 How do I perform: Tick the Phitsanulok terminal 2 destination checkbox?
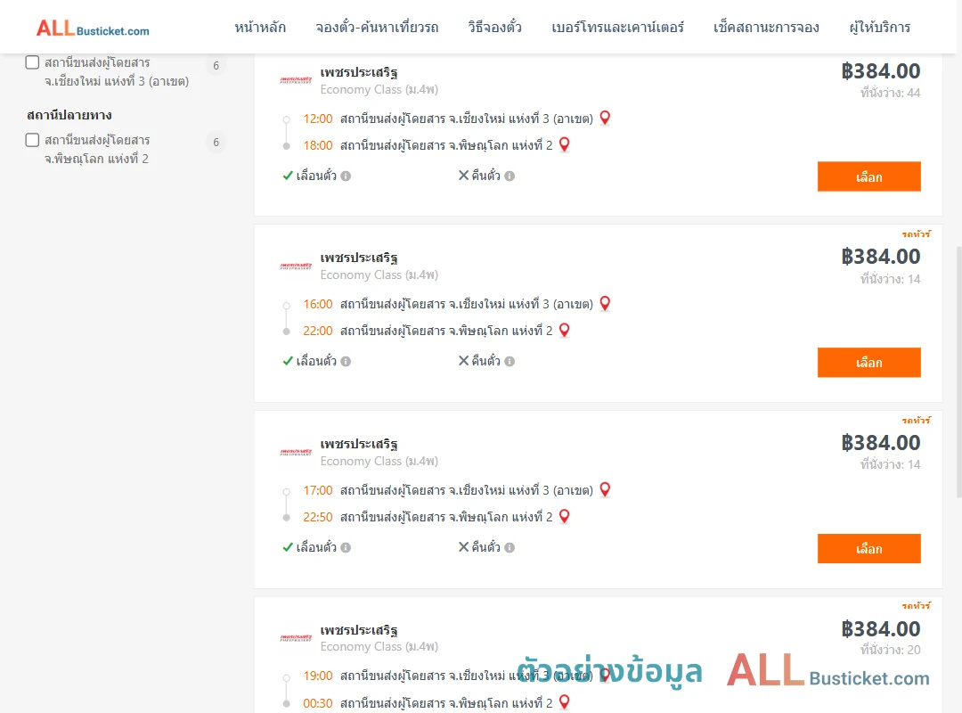tap(33, 140)
